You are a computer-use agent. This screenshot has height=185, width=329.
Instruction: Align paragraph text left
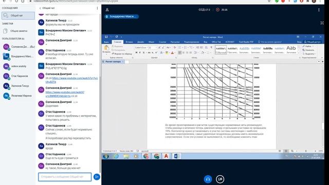(x=180, y=52)
